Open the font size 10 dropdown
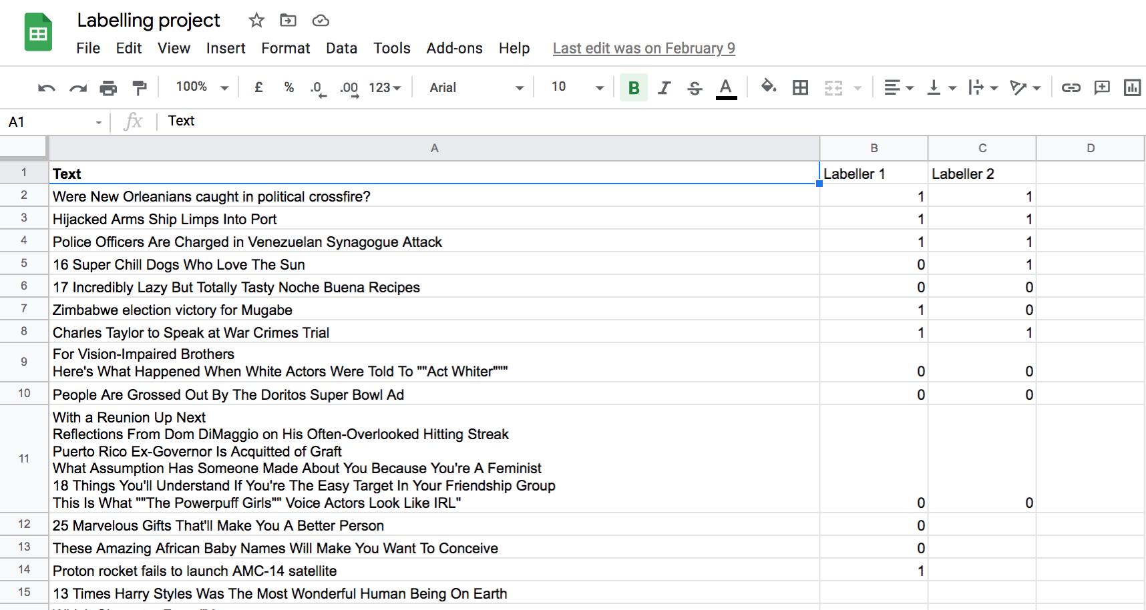Viewport: 1146px width, 610px height. (x=576, y=87)
